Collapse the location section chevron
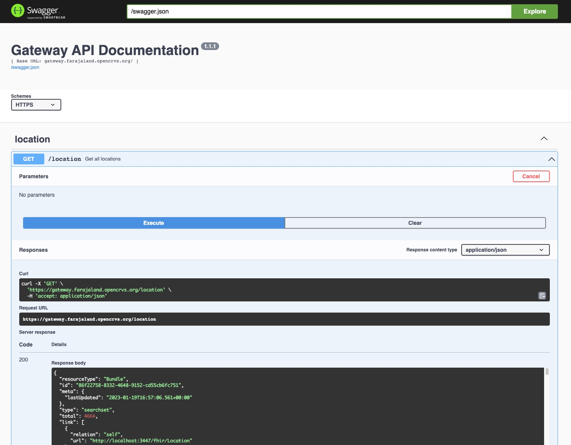Image resolution: width=571 pixels, height=445 pixels. tap(544, 139)
